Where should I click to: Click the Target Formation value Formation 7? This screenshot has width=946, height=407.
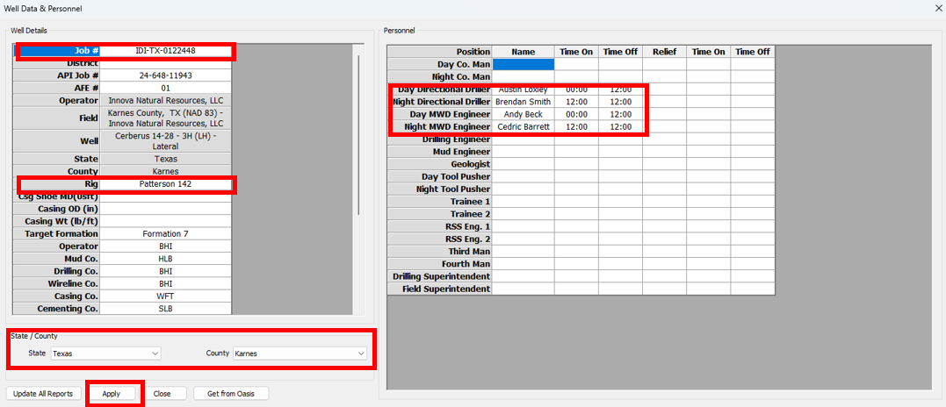[x=165, y=234]
